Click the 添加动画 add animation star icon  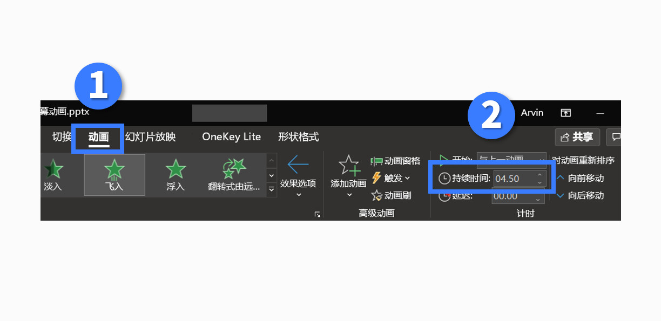point(348,166)
